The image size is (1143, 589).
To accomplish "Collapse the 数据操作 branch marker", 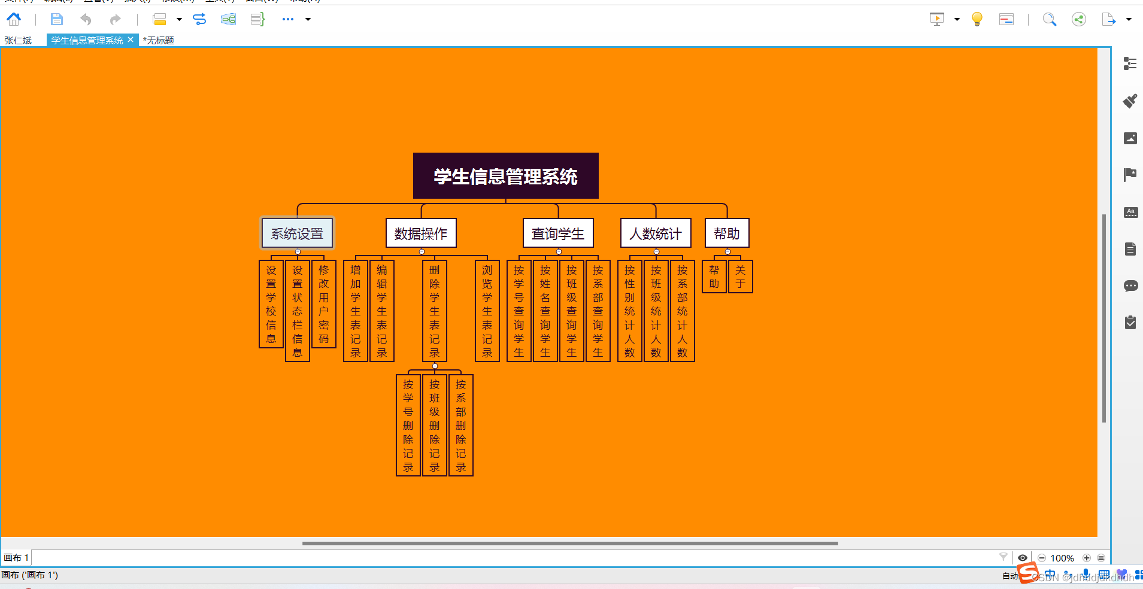I will (x=421, y=252).
